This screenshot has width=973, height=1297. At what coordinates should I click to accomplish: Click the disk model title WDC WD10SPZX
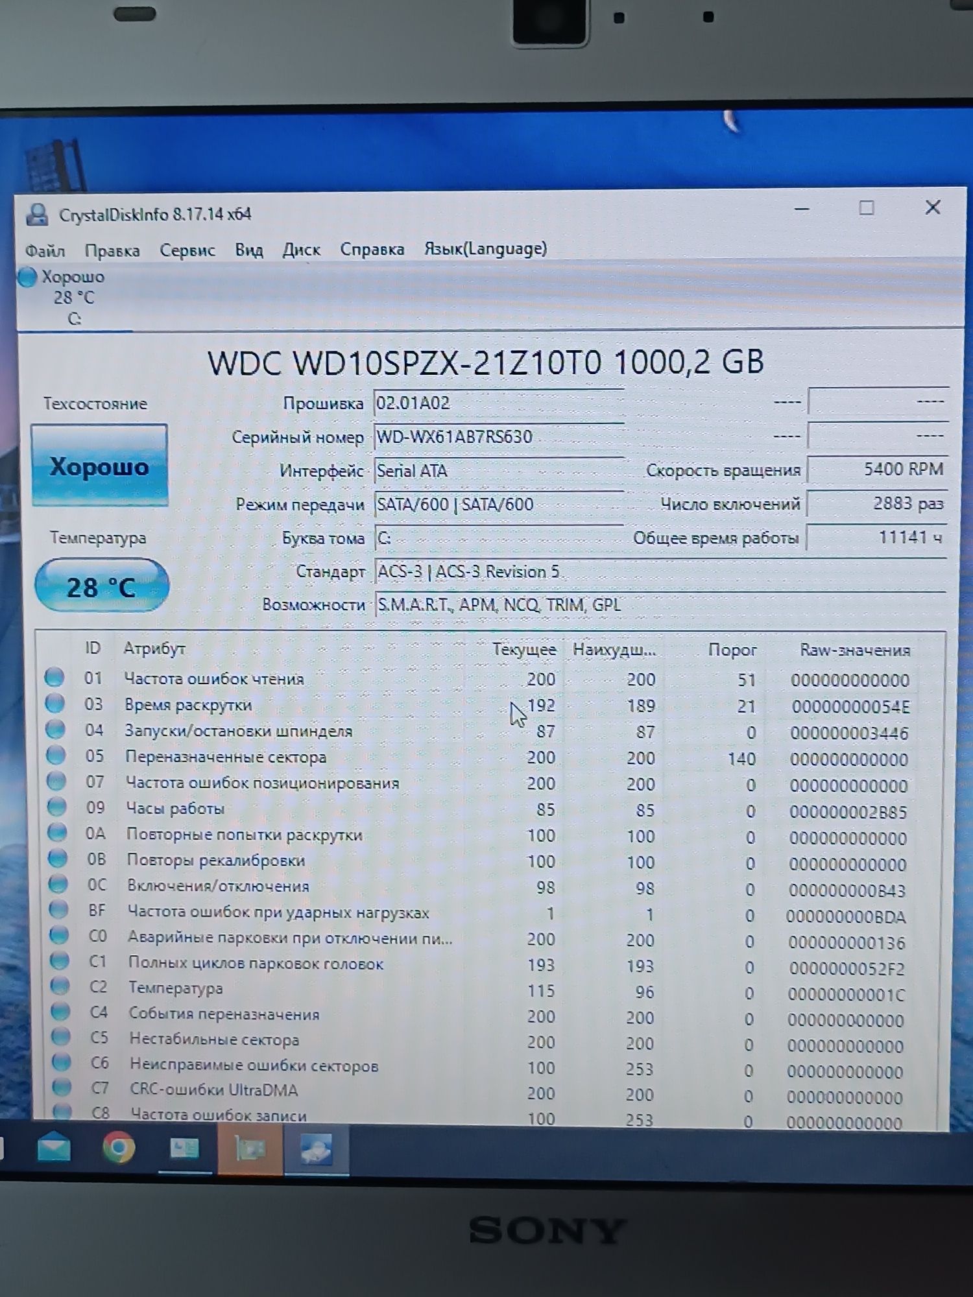[486, 363]
